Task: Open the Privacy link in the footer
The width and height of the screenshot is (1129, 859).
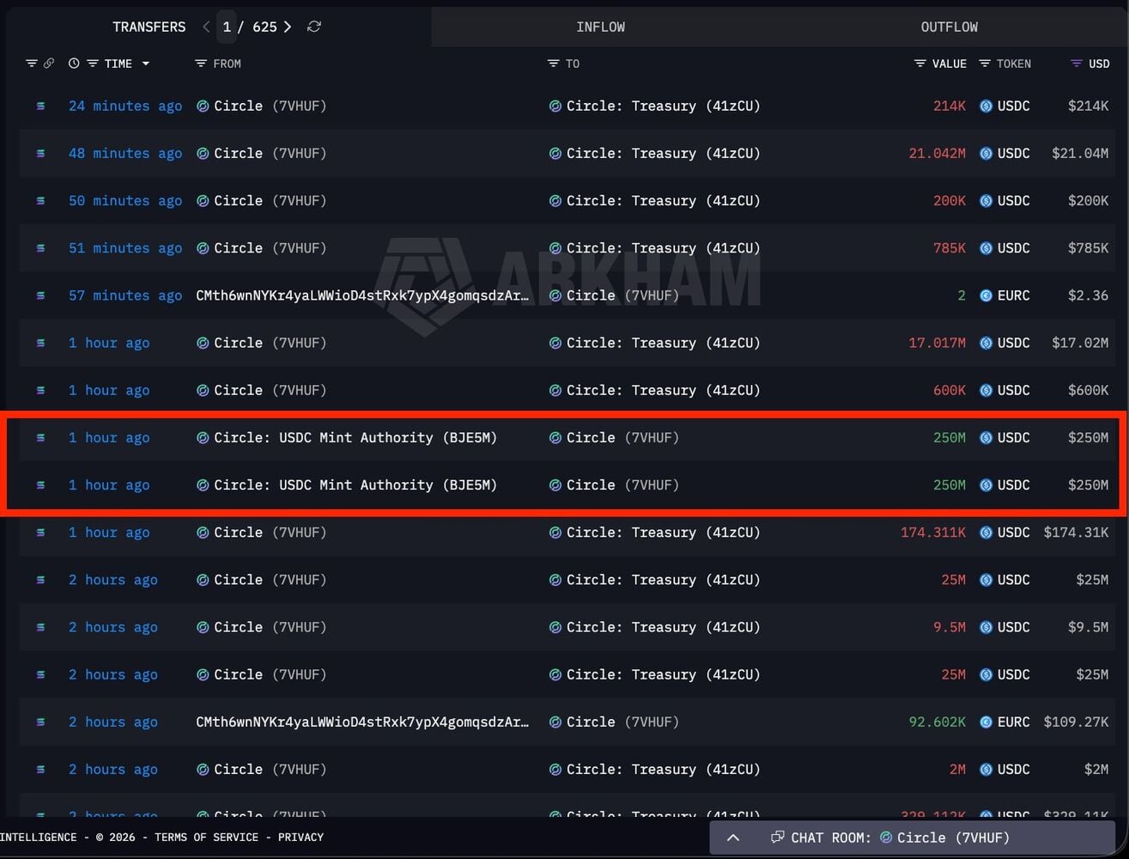Action: click(300, 837)
